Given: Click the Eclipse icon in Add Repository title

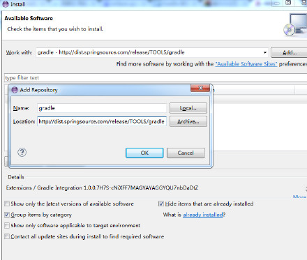Looking at the screenshot, I should pos(15,90).
